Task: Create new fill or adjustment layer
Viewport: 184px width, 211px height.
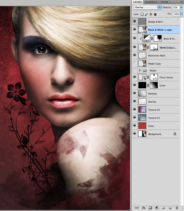Action: click(x=157, y=208)
